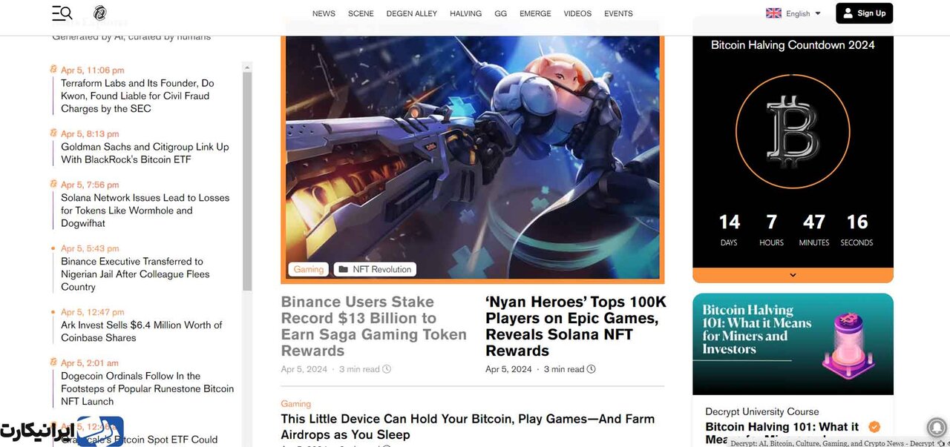Viewport: 950px width, 447px height.
Task: Open the hamburger search menu icon
Action: pyautogui.click(x=62, y=13)
